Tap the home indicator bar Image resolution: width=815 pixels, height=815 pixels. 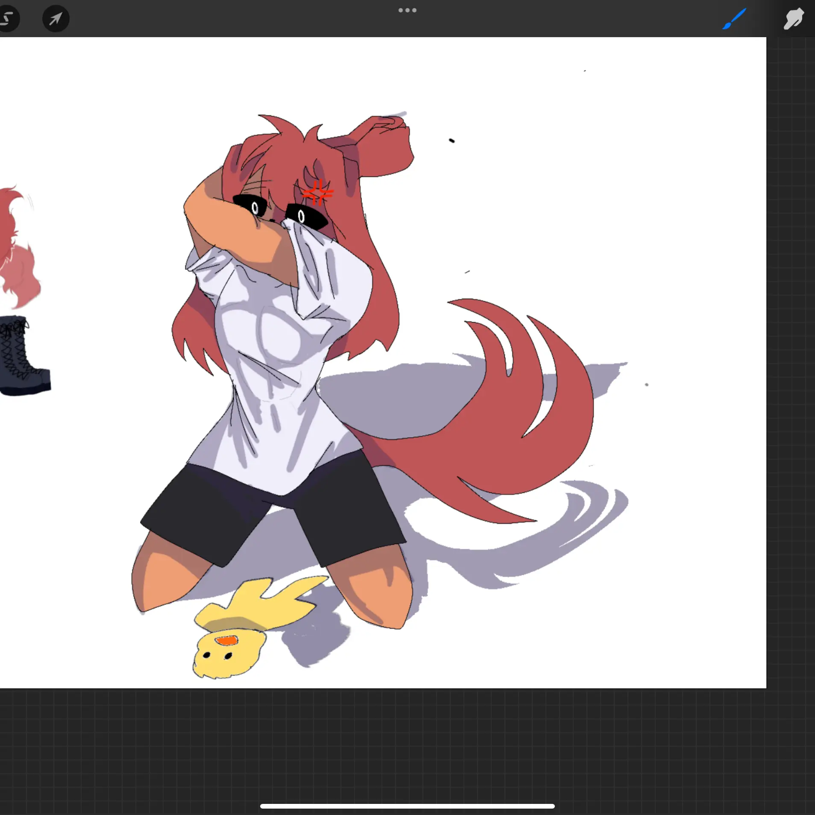[407, 806]
